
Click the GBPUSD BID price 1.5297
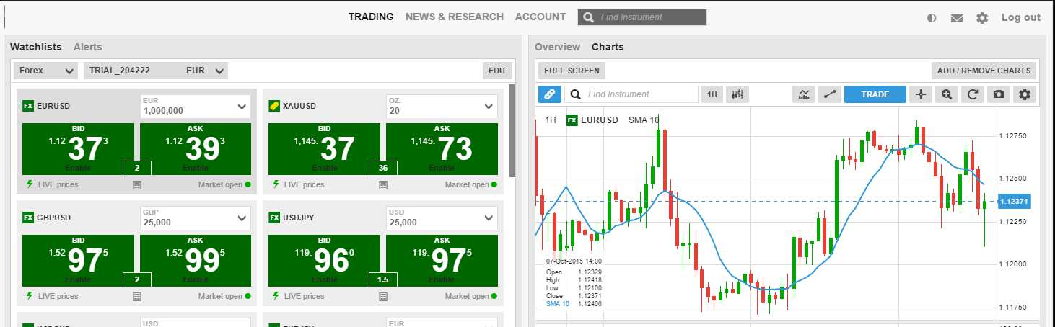click(78, 261)
